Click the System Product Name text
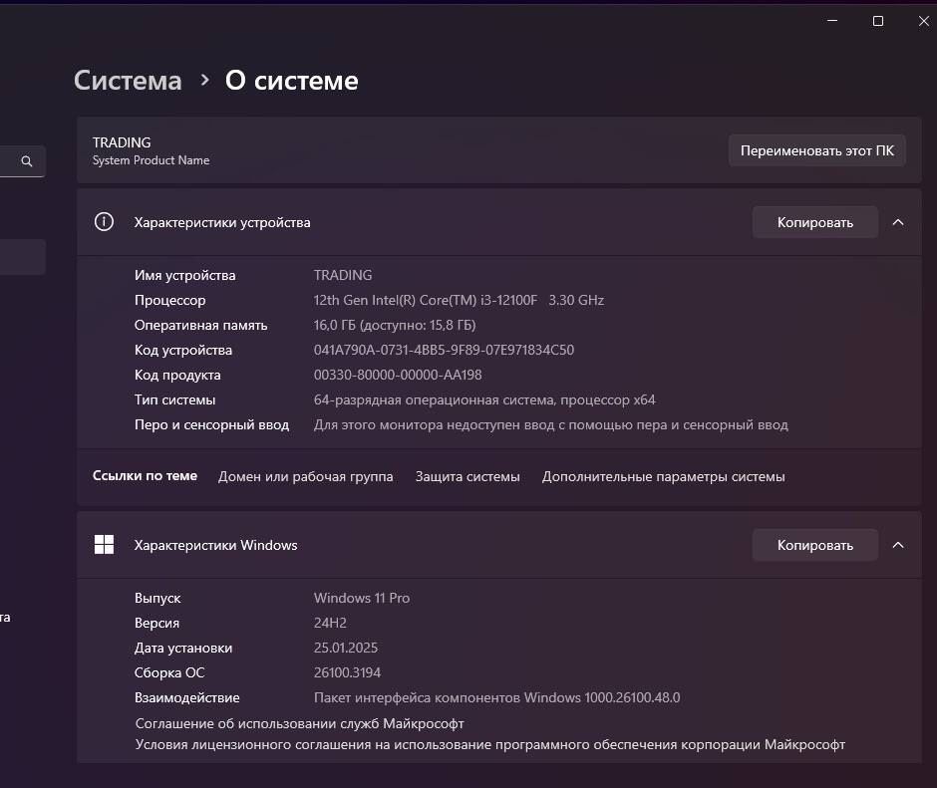 click(x=152, y=160)
